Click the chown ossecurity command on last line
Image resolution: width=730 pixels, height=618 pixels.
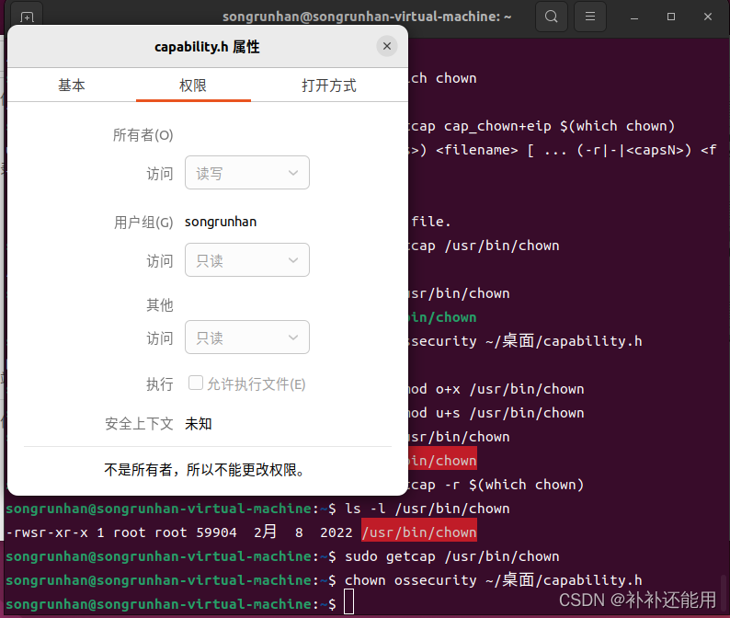[x=493, y=579]
